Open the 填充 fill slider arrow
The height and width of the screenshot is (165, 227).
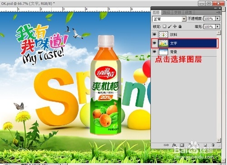point(217,27)
